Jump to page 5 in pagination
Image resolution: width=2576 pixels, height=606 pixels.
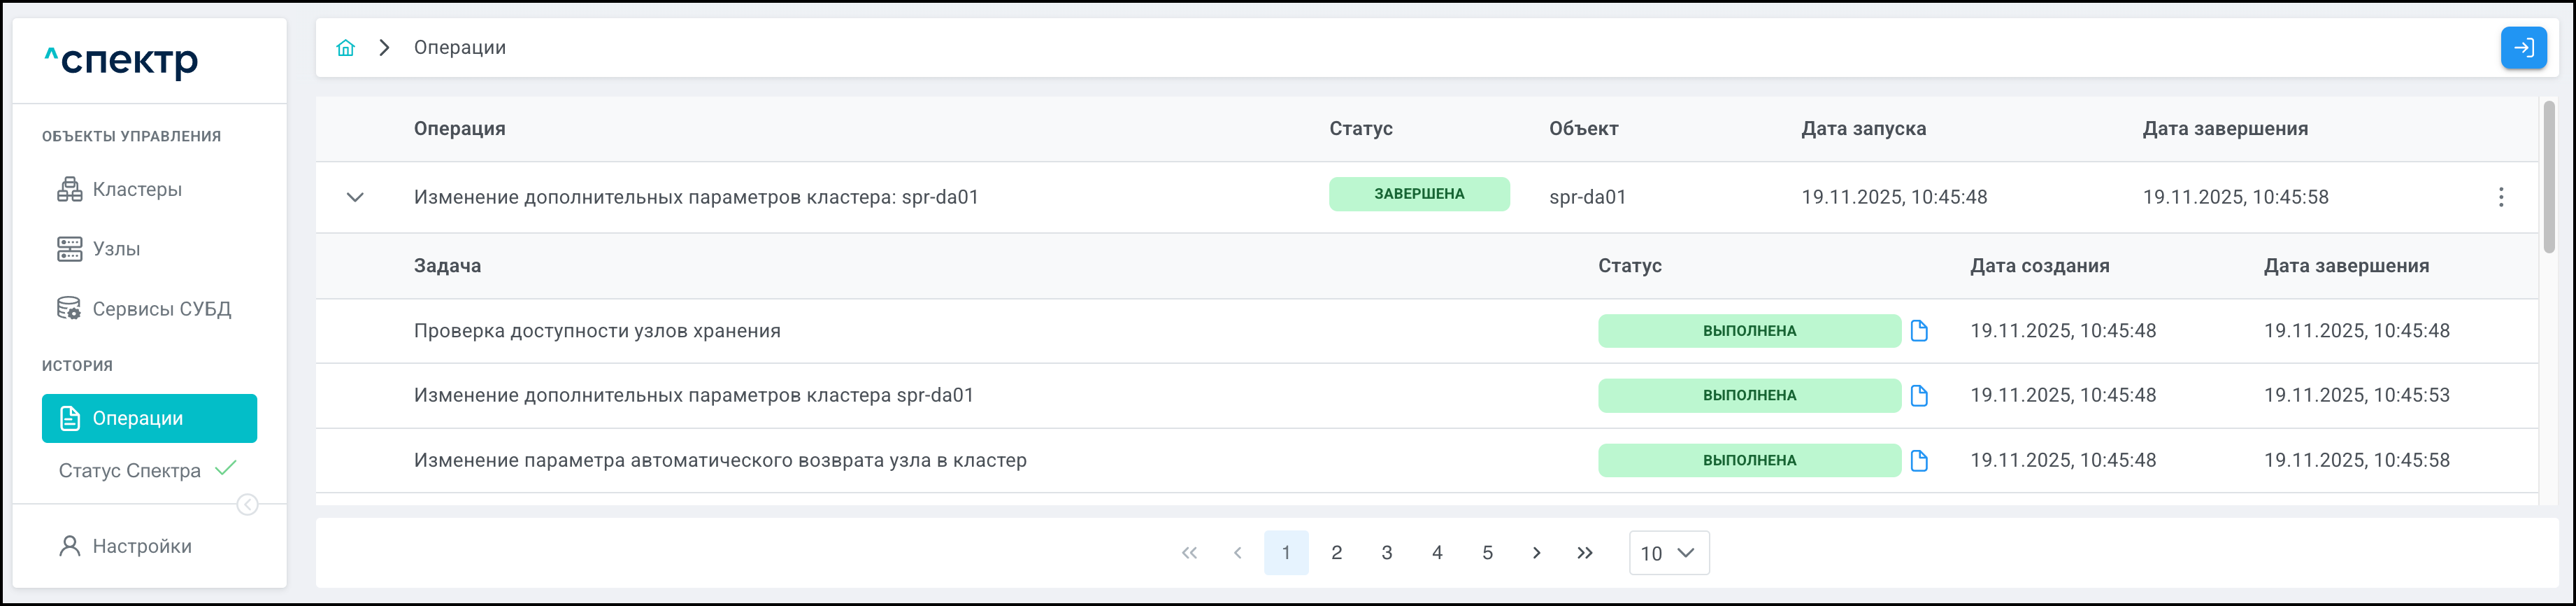(x=1487, y=553)
